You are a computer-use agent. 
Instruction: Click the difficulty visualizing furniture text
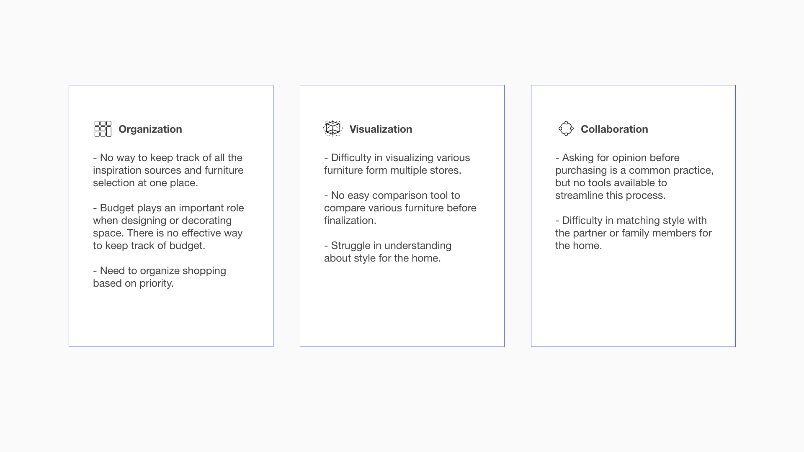coord(397,164)
